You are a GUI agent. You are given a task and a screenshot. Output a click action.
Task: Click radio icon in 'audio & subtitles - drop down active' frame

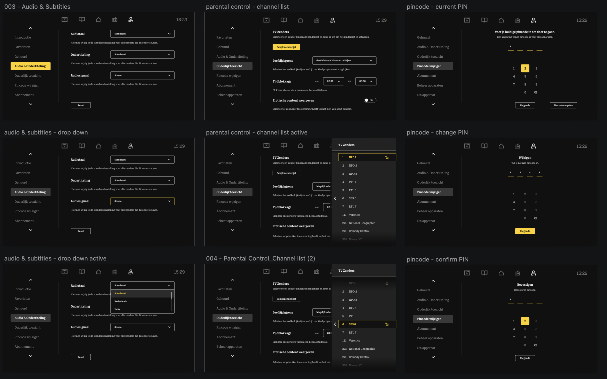coord(115,272)
